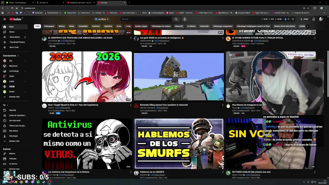This screenshot has width=329, height=185.
Task: Open Ver más tarde
Action: 14,121
